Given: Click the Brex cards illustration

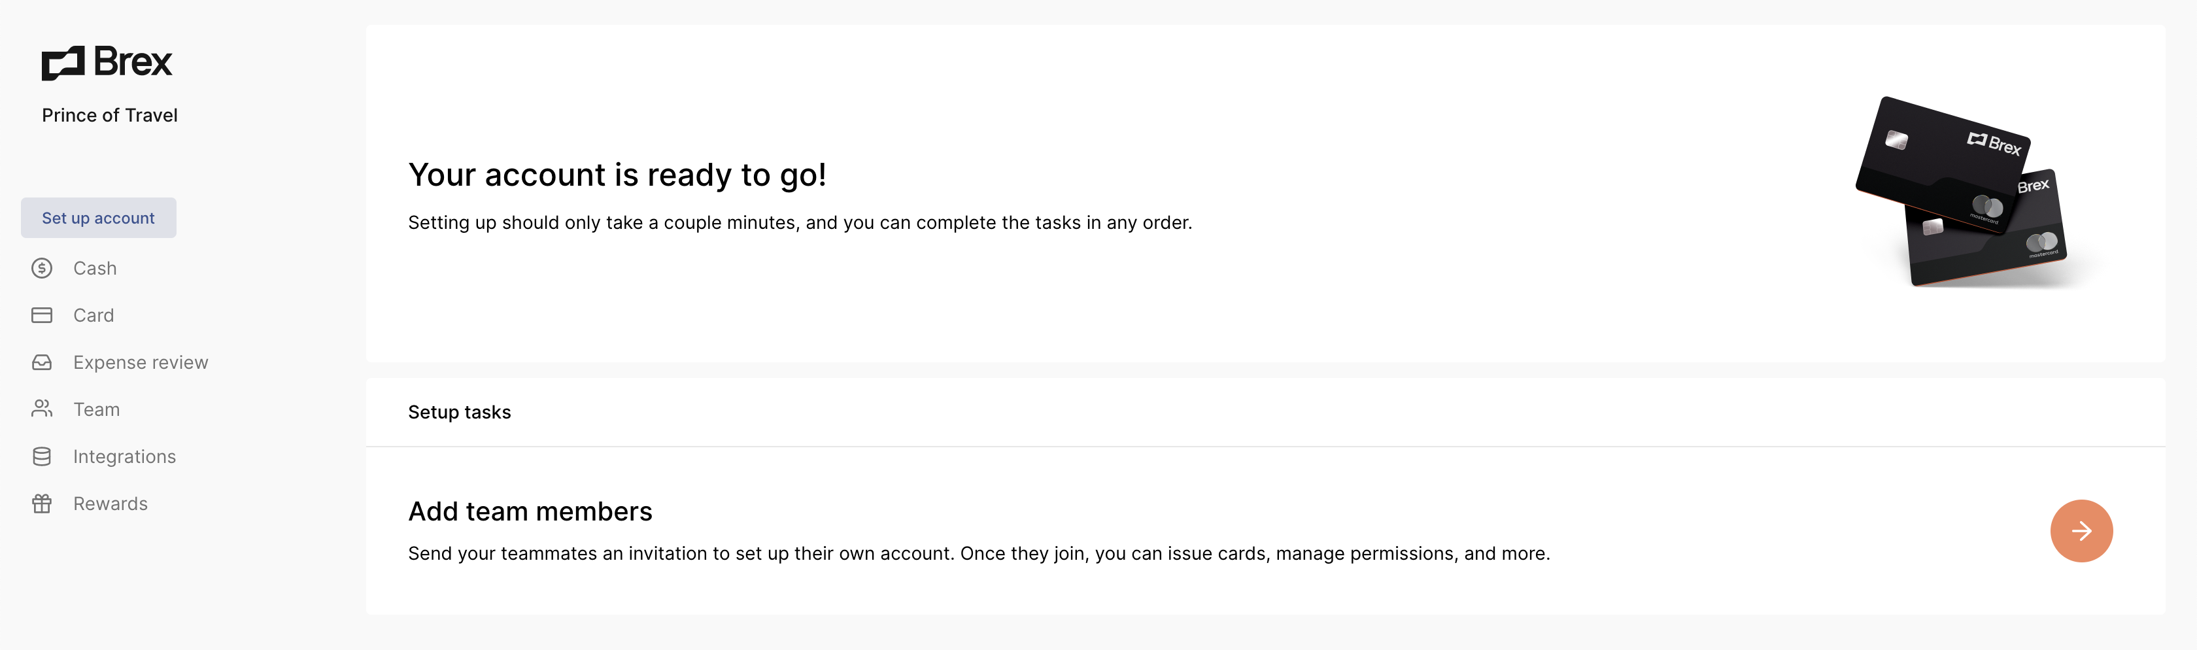Looking at the screenshot, I should click(1962, 193).
